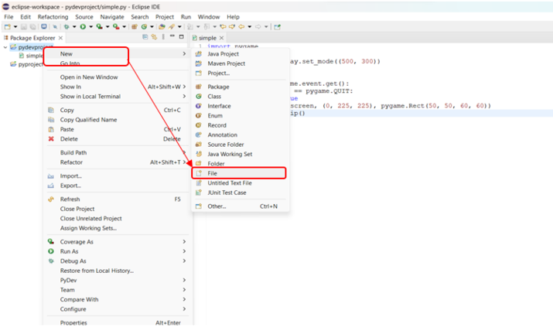Click the Maven Project icon in submenu
Screen dimensions: 553x334
click(x=200, y=63)
